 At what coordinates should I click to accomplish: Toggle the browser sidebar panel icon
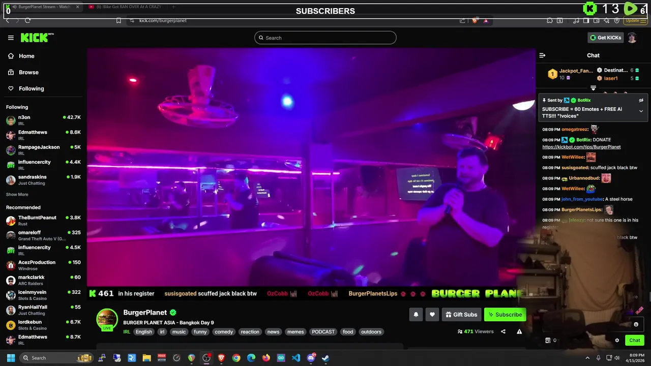(586, 20)
